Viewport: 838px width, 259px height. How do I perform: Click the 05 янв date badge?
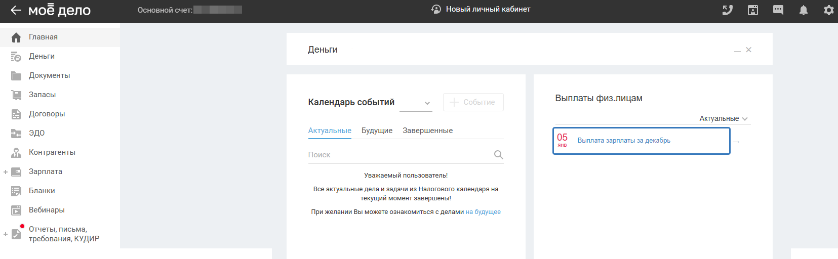[x=562, y=140]
